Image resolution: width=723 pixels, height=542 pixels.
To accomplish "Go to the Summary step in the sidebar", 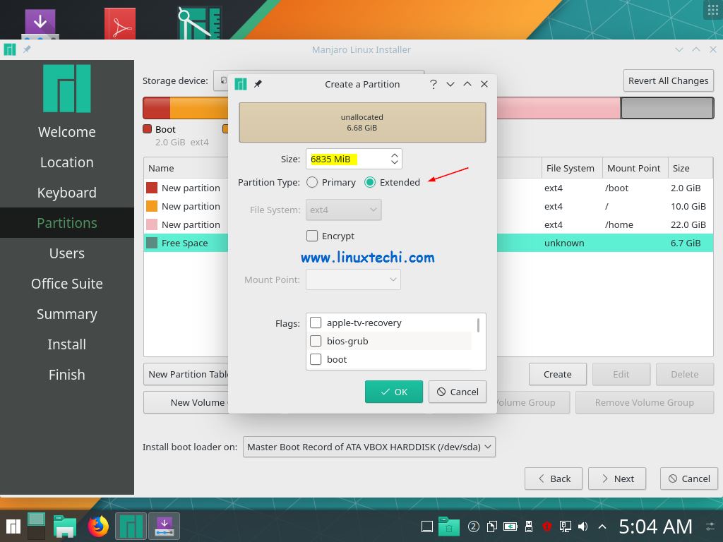I will click(x=66, y=314).
